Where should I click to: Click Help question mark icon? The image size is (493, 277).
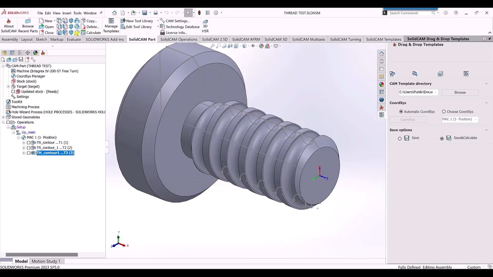(x=456, y=13)
